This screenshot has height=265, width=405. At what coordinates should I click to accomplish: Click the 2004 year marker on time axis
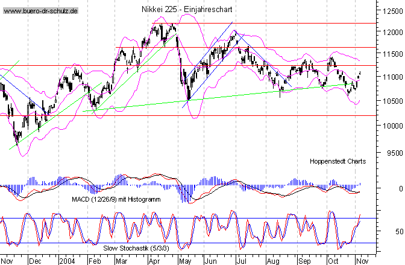click(66, 261)
